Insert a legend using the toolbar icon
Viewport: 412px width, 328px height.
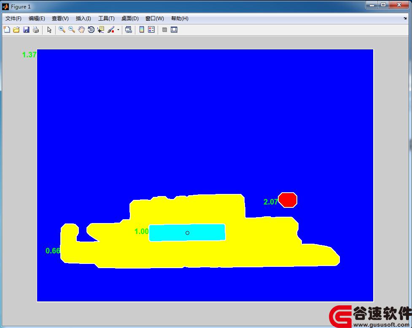click(x=151, y=30)
